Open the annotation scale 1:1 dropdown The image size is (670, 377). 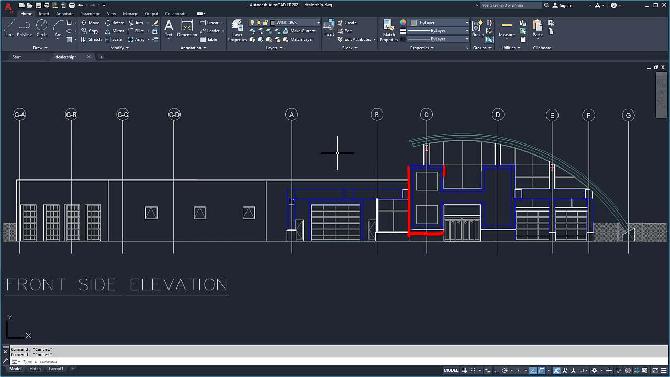point(584,370)
